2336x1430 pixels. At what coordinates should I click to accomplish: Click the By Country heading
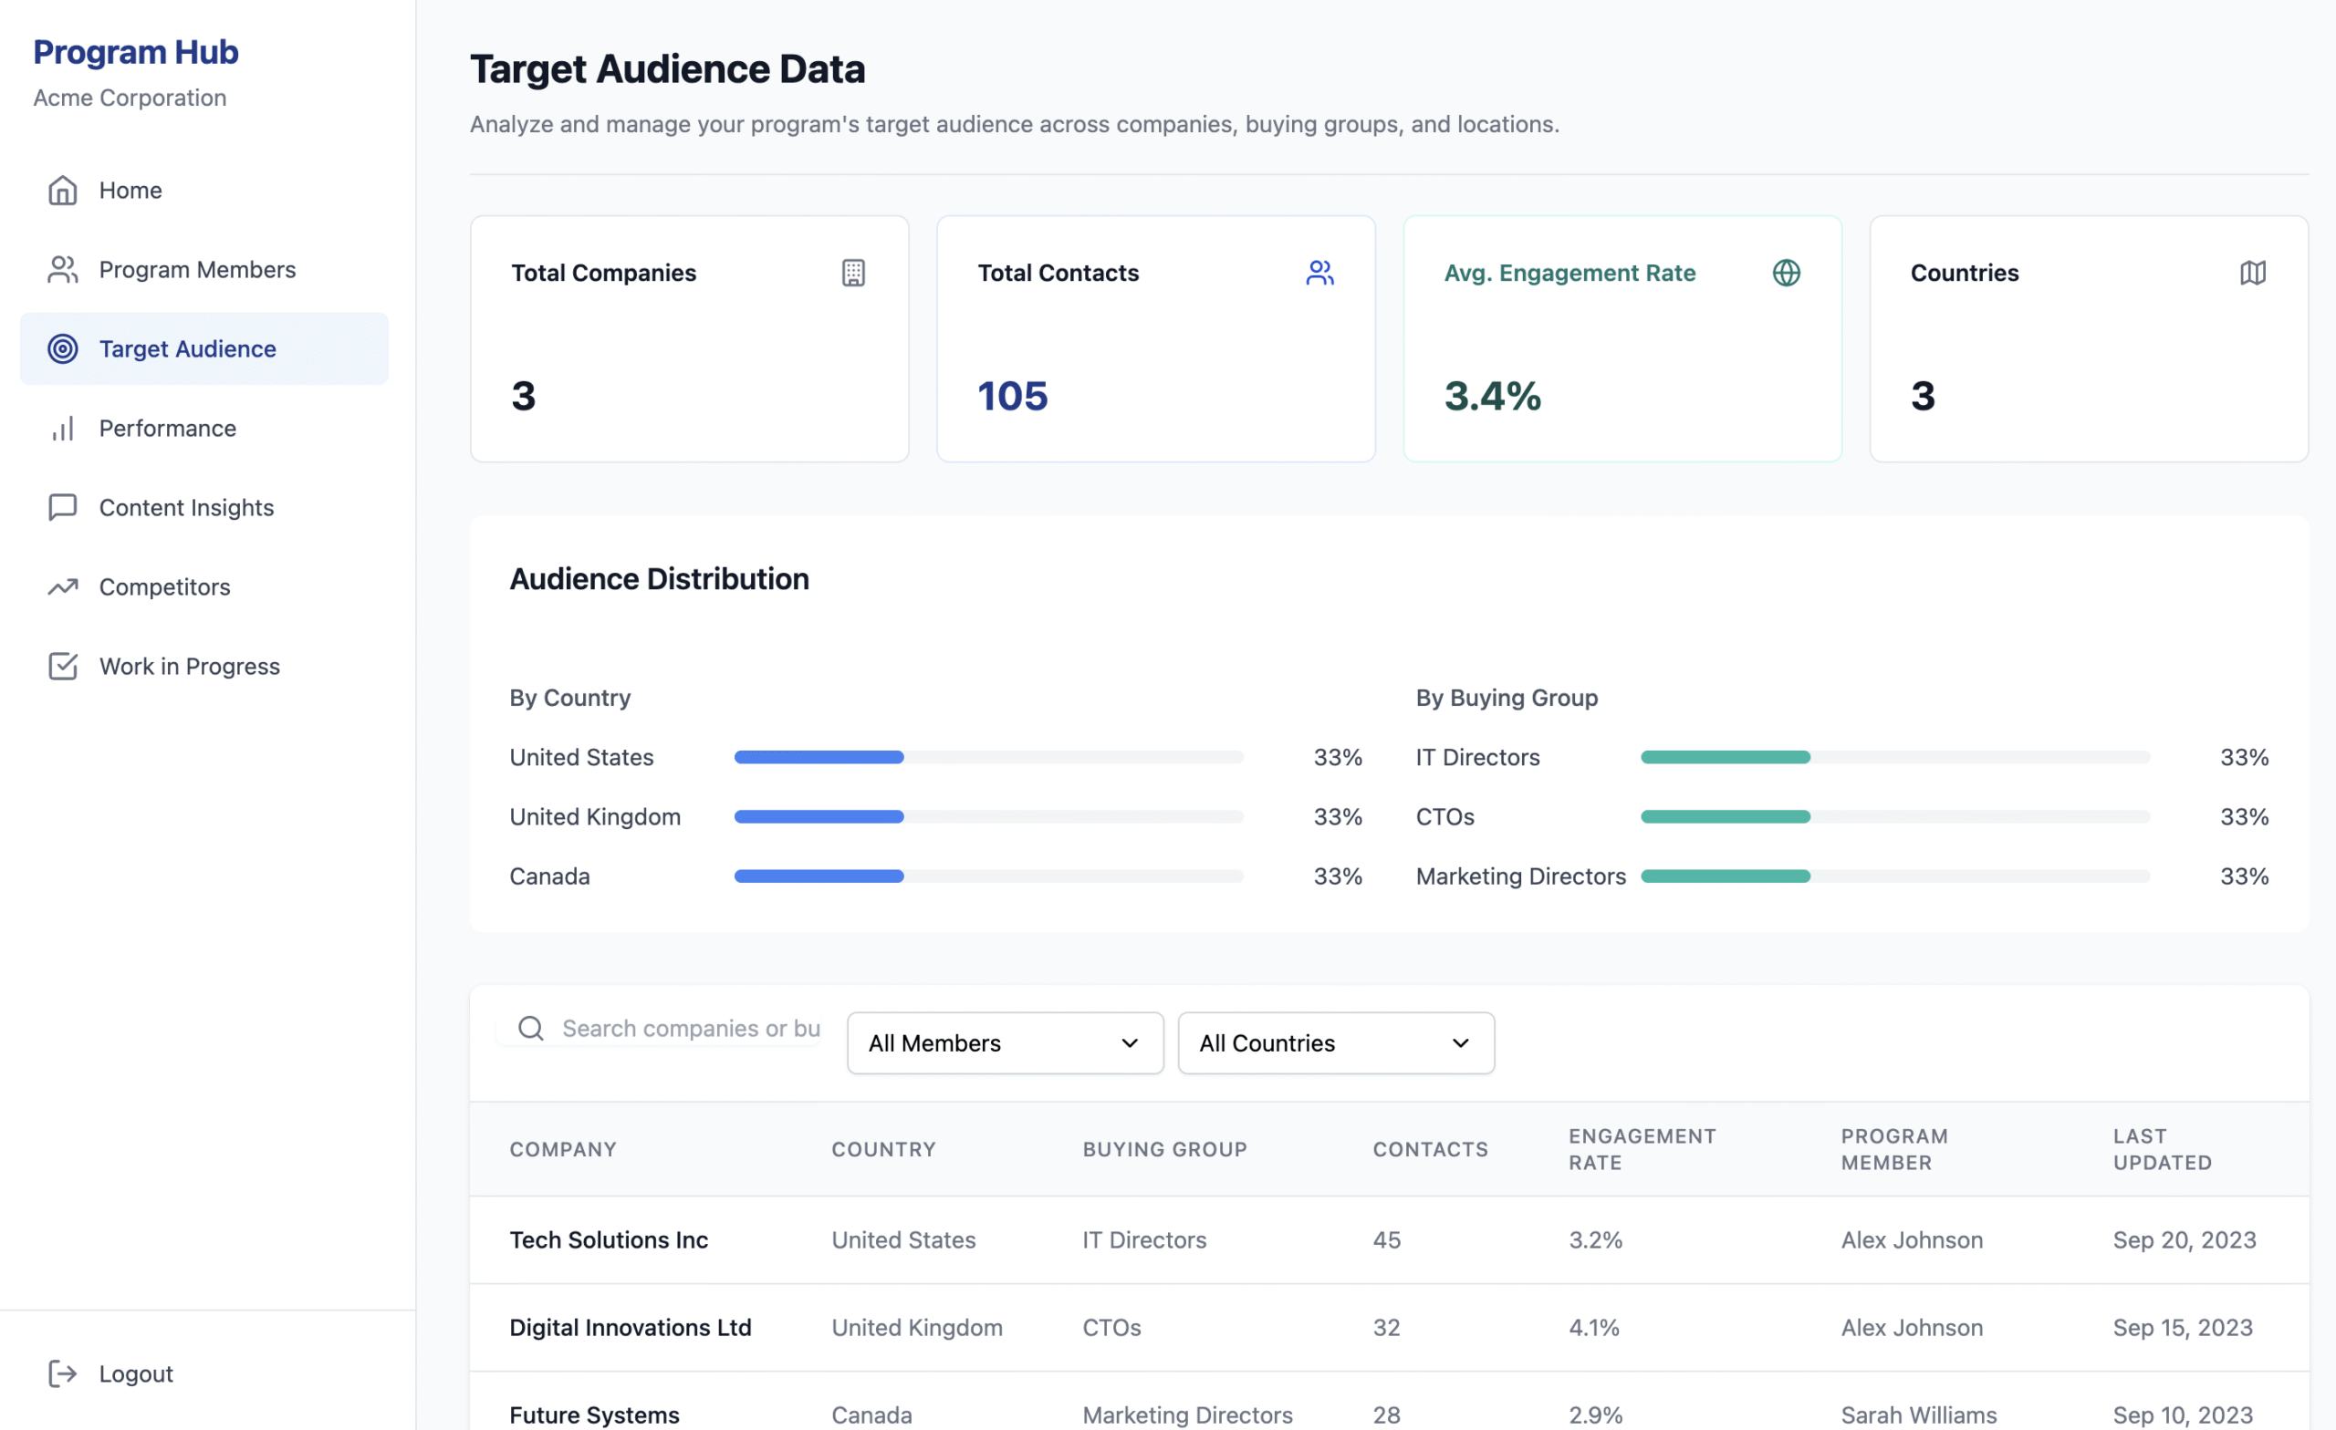[x=569, y=698]
